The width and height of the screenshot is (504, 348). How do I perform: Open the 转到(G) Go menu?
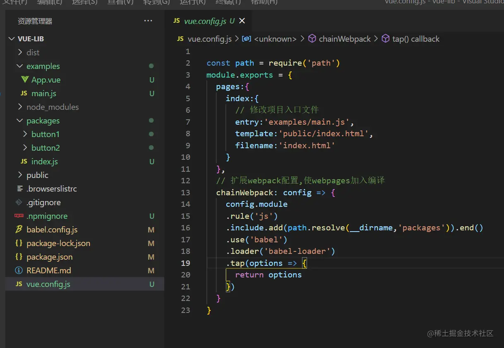156,2
